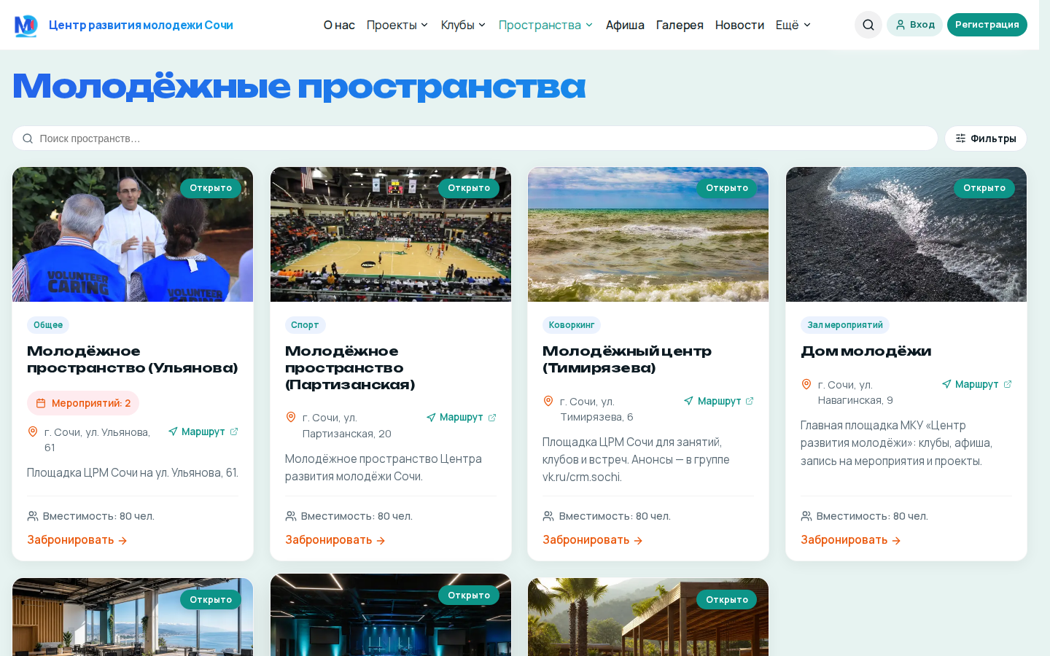
Task: Book the Партизанская space via Забронировать
Action: point(335,540)
